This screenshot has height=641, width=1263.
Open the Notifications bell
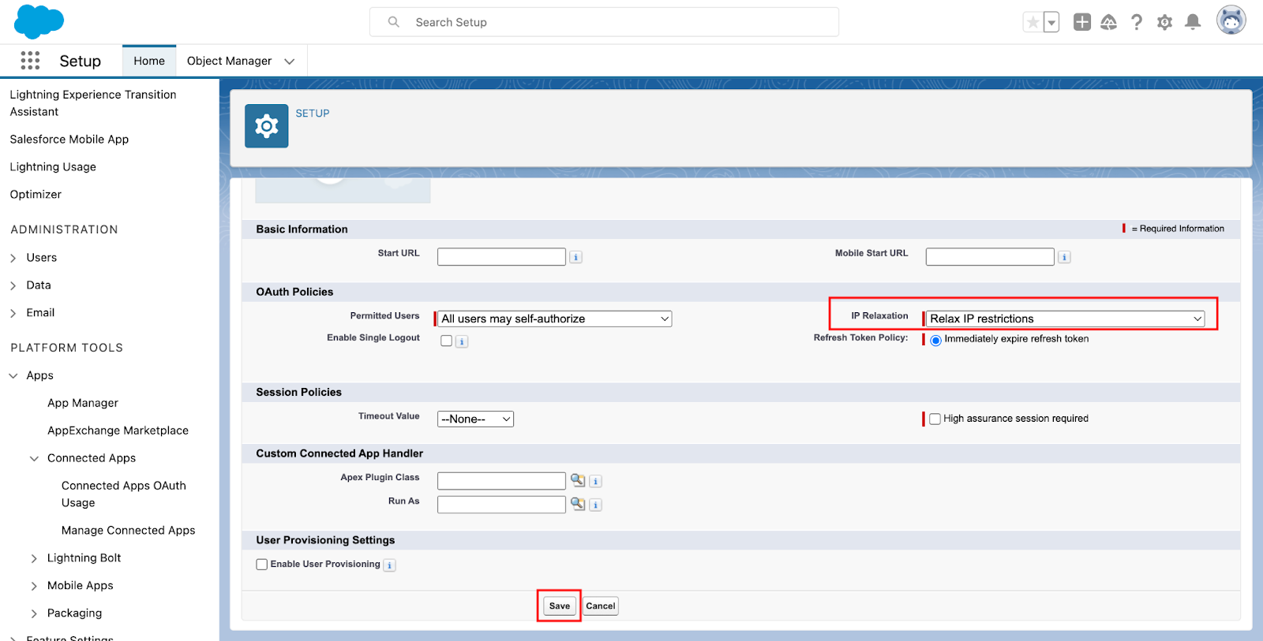[x=1193, y=22]
